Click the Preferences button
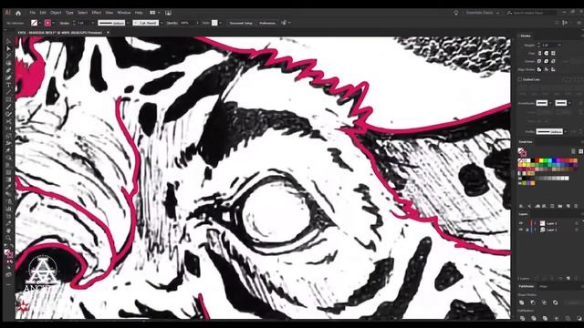 click(x=267, y=23)
